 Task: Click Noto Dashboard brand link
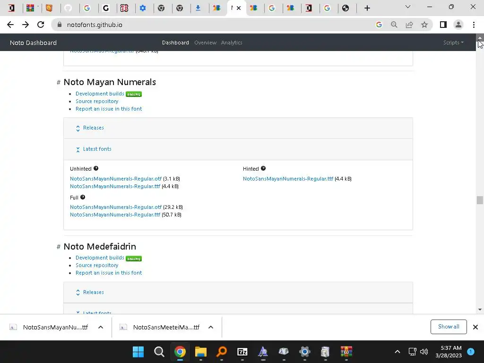click(x=34, y=43)
